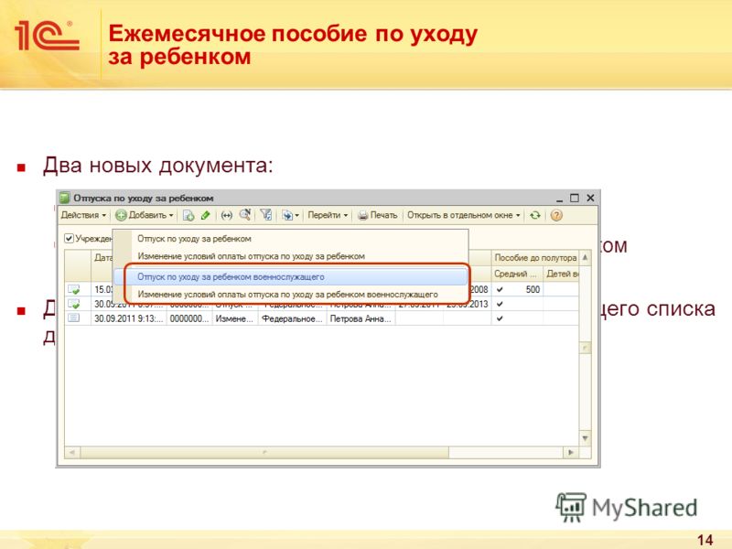
Task: Toggle the Учреждение checkbox
Action: coord(70,239)
